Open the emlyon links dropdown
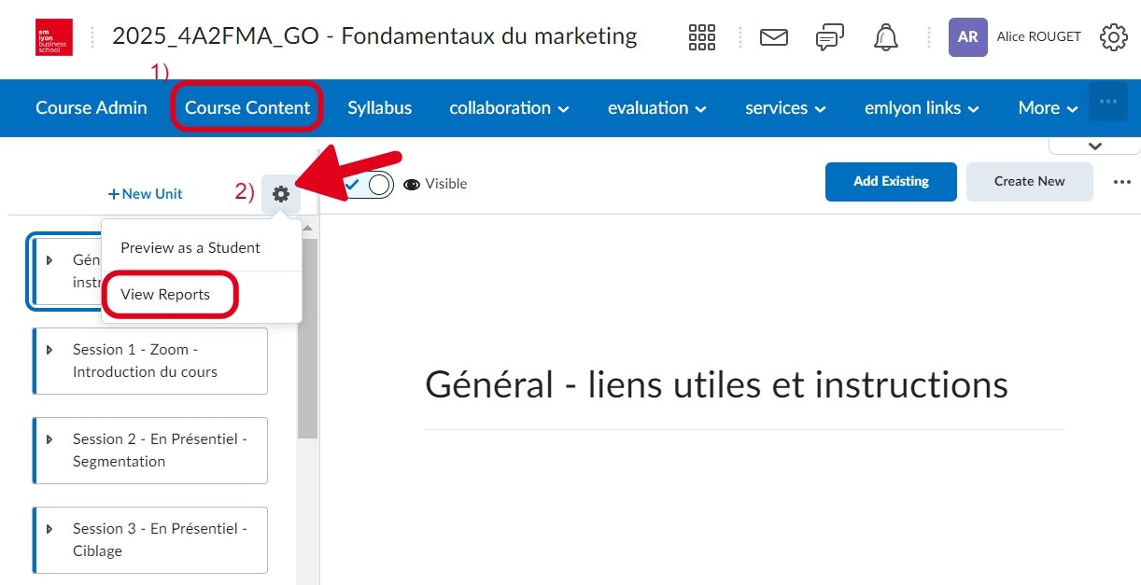This screenshot has height=585, width=1141. (x=922, y=108)
